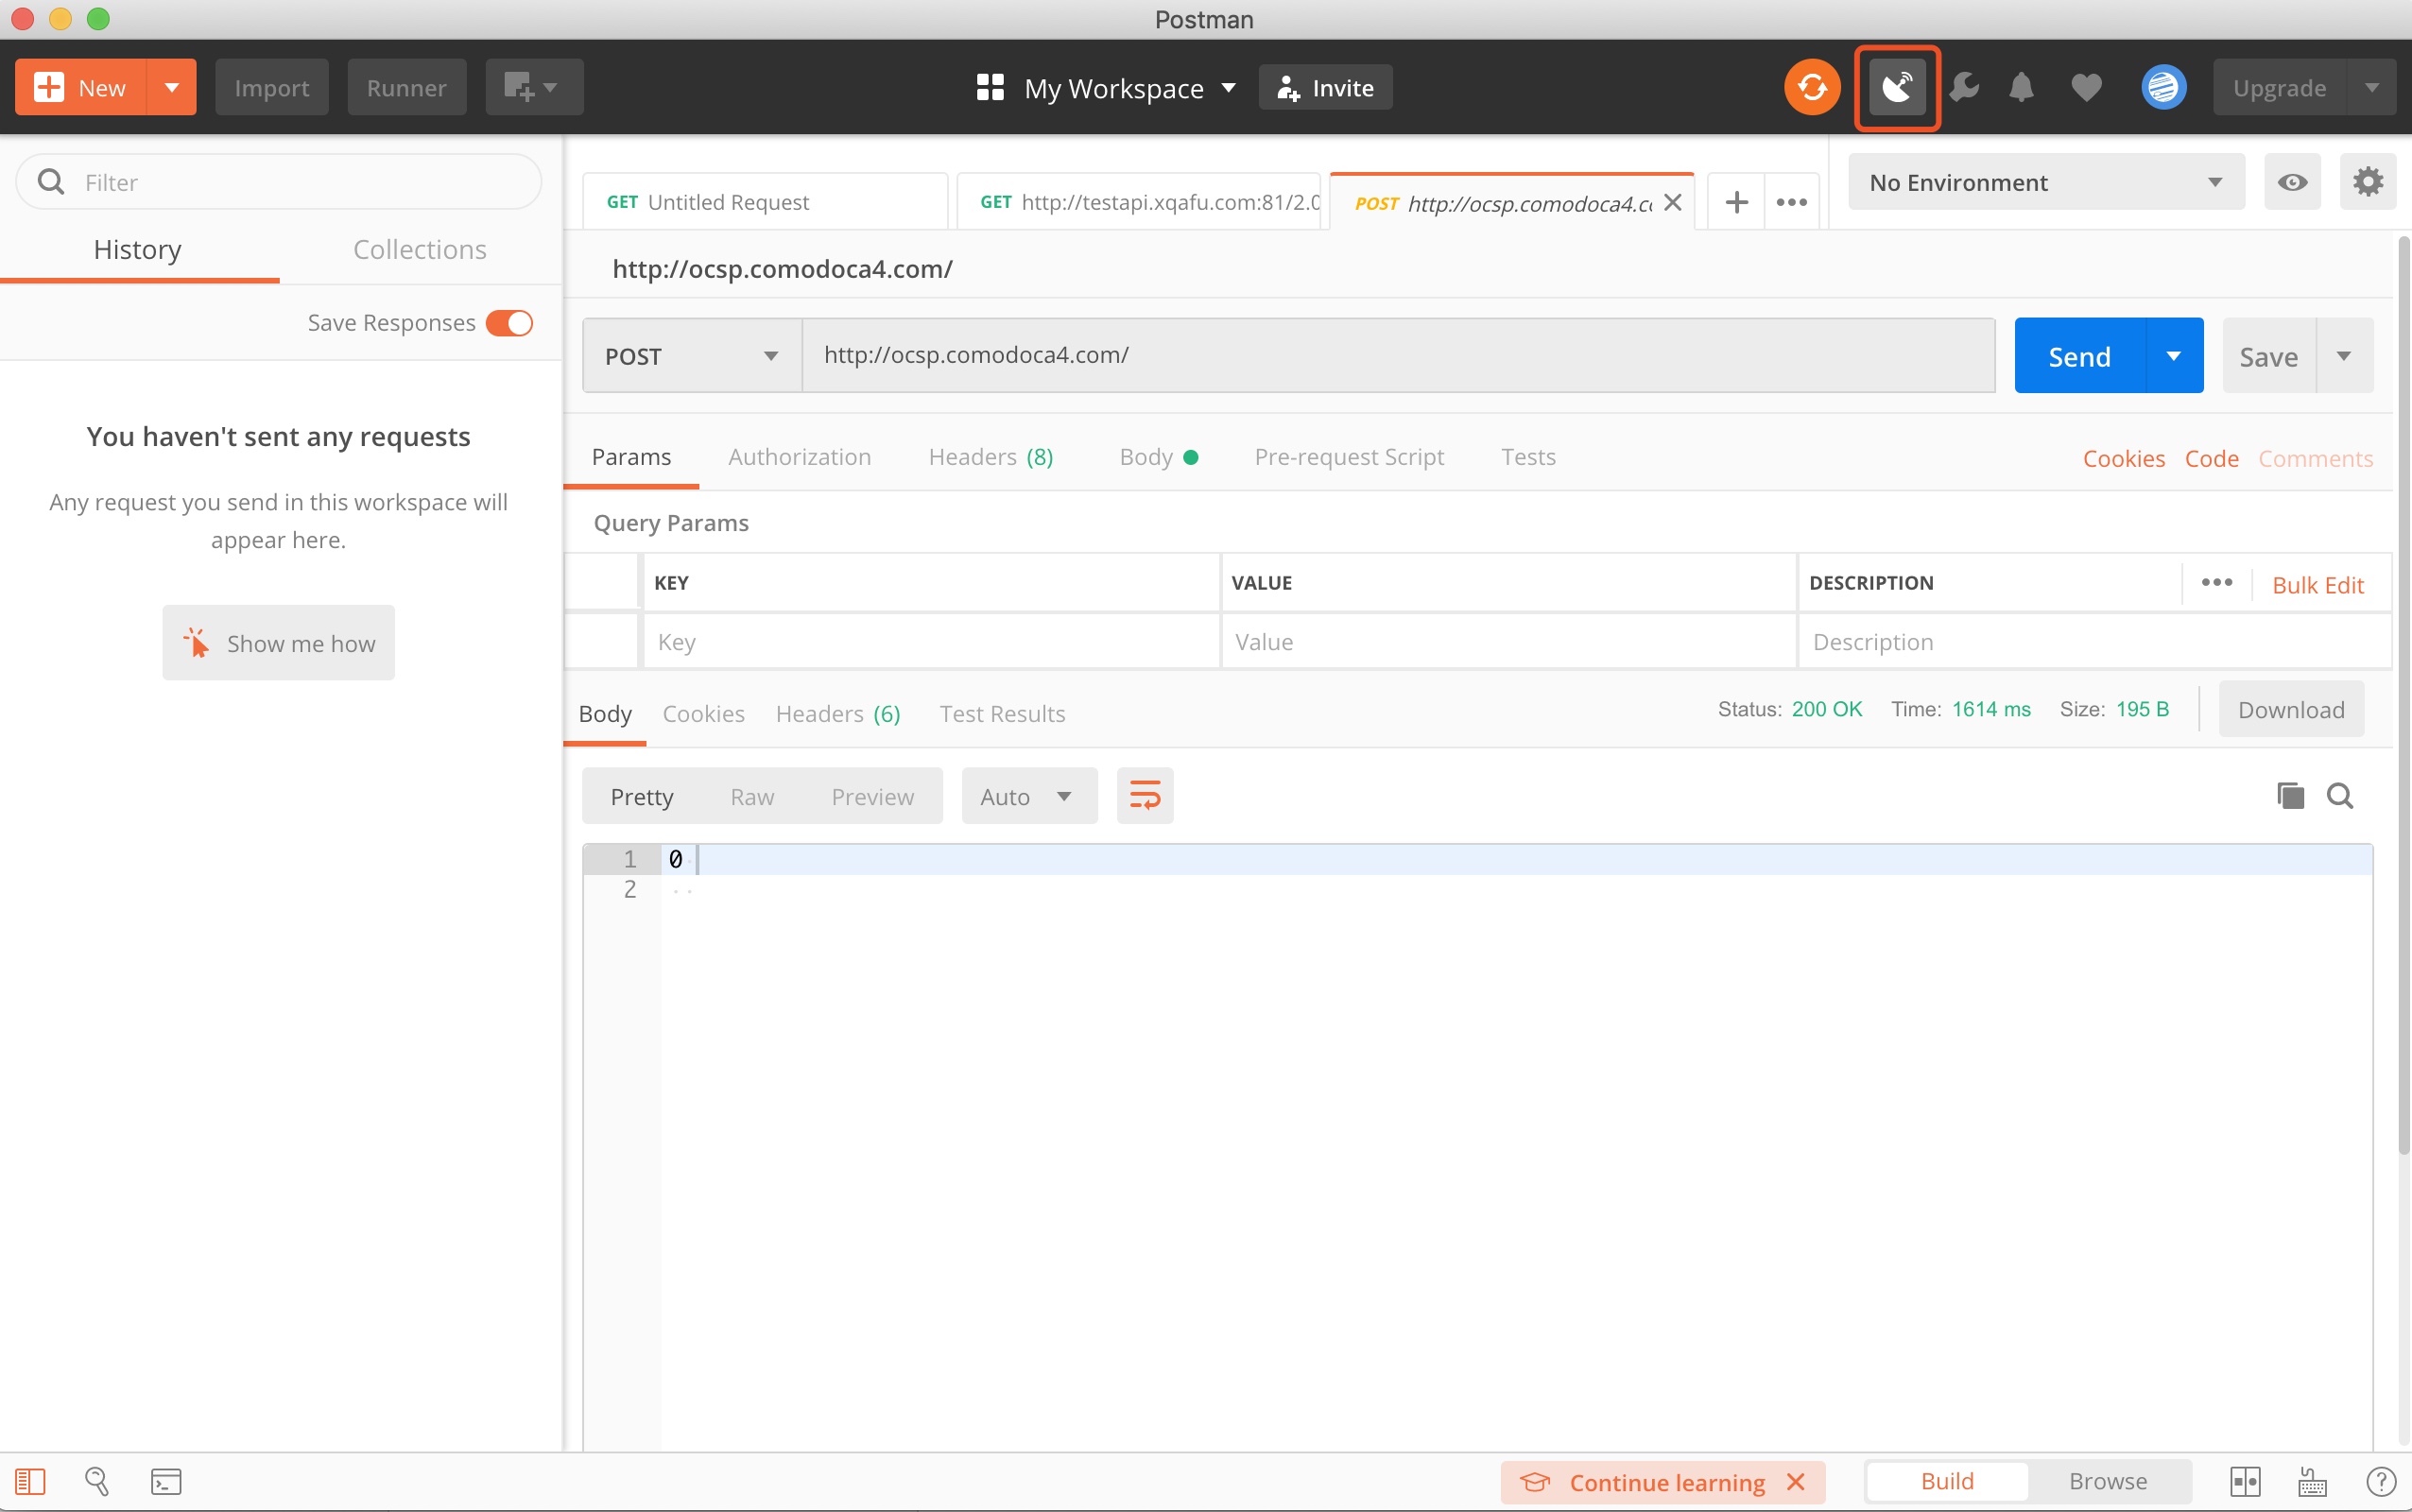The height and width of the screenshot is (1512, 2412).
Task: Click the search icon in Filter box
Action: point(51,182)
